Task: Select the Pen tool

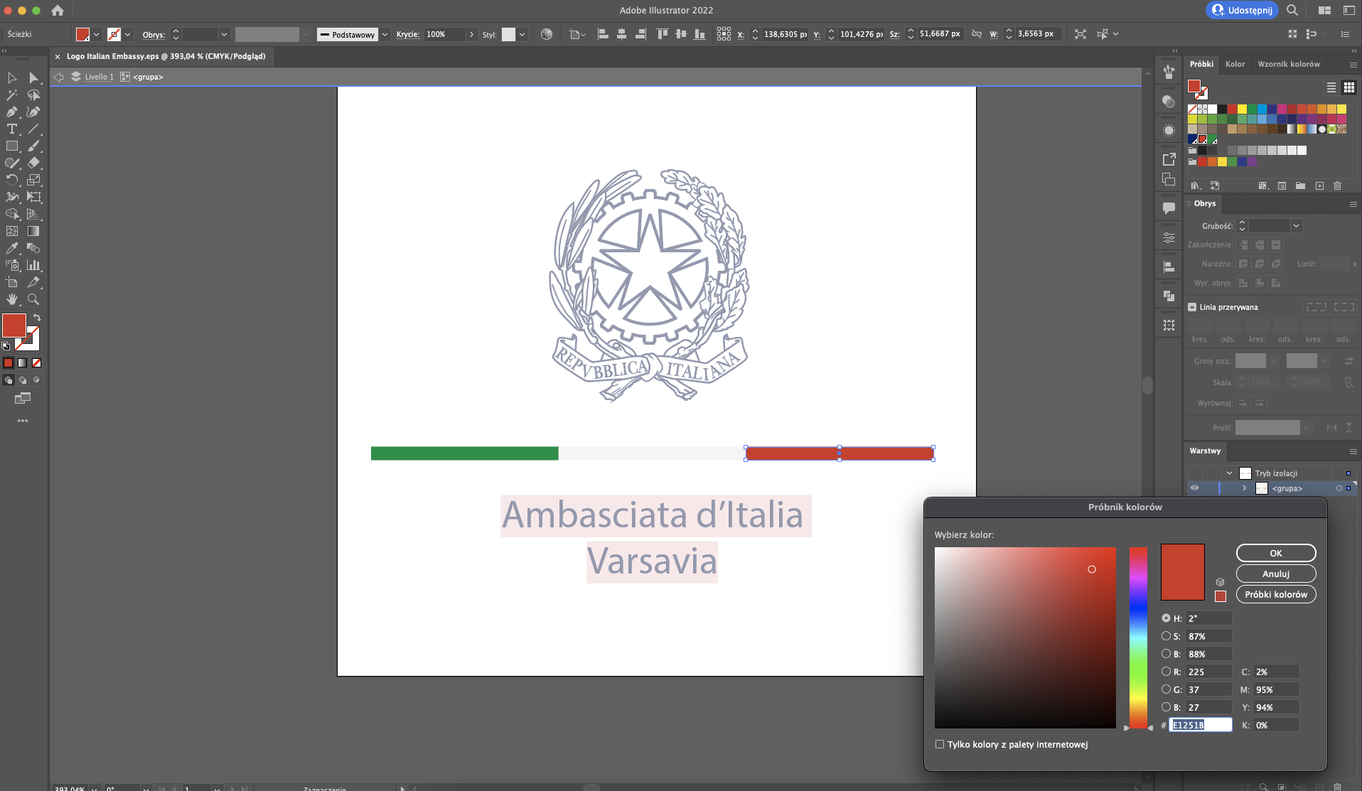Action: pyautogui.click(x=12, y=112)
